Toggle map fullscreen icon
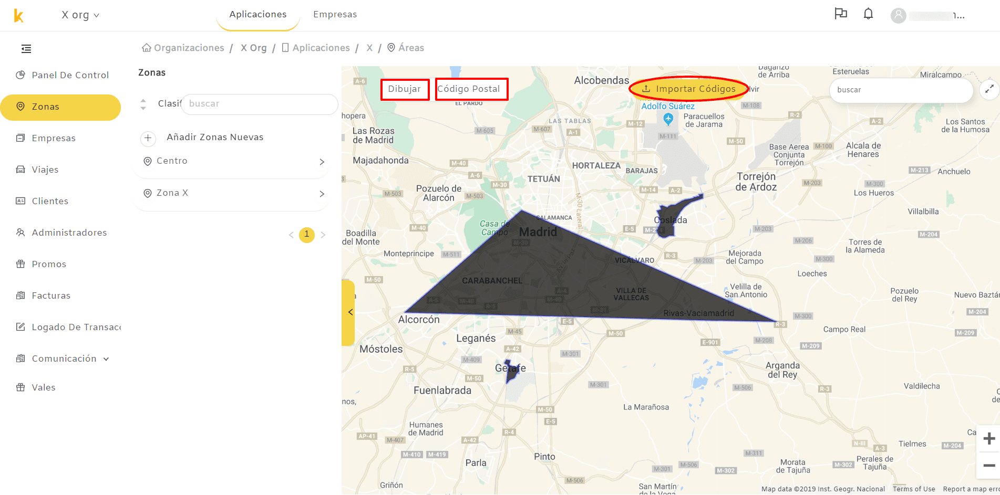 point(989,89)
